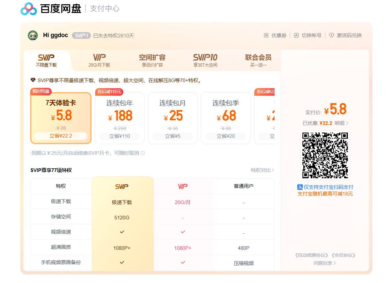The image size is (386, 283).
Task: Switch to the VIP 20G/月下载 tab
Action: (99, 61)
